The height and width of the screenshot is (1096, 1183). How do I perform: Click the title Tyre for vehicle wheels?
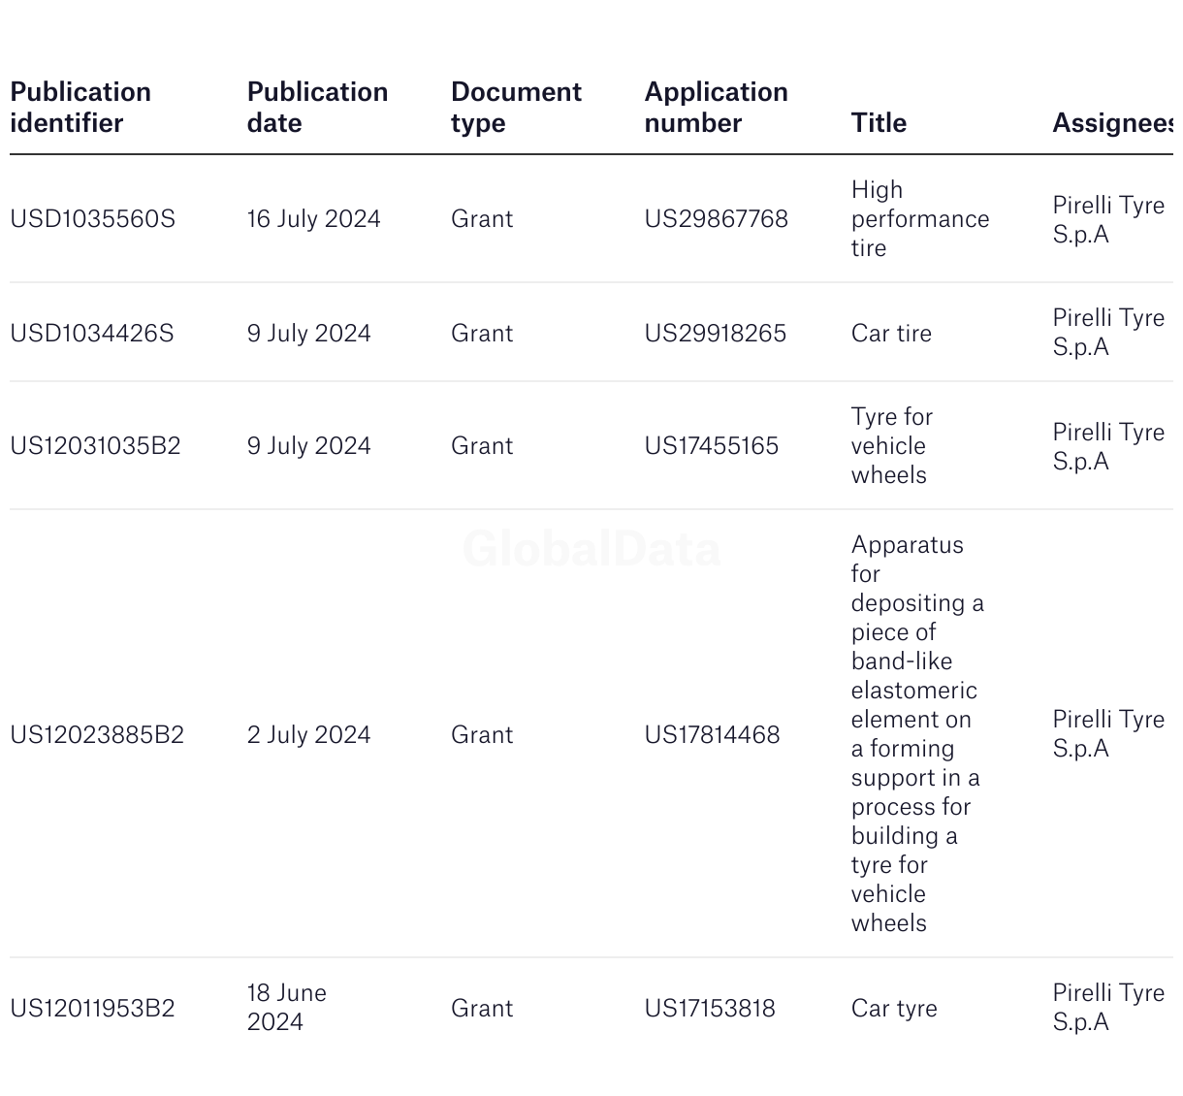pyautogui.click(x=892, y=446)
